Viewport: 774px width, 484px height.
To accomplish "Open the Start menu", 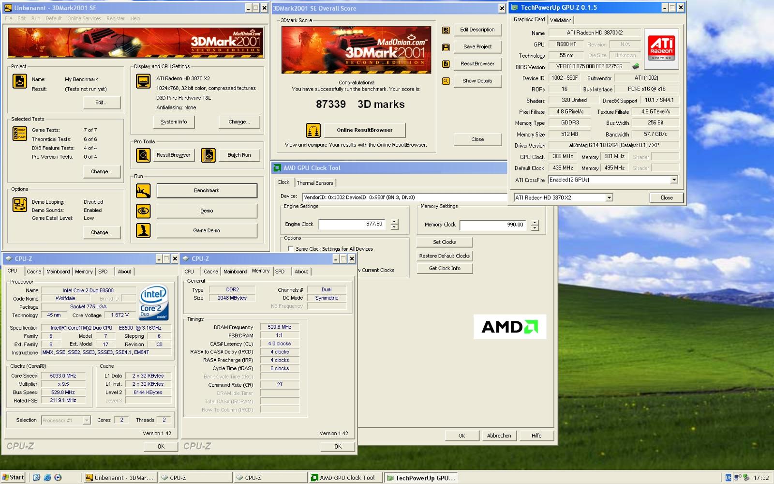I will pos(13,477).
